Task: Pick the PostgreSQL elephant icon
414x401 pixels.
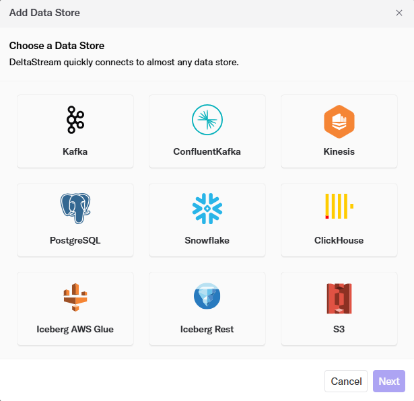Action: click(75, 209)
